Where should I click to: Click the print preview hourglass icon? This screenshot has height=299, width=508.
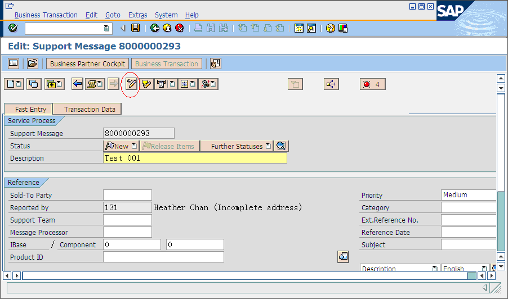tap(166, 84)
